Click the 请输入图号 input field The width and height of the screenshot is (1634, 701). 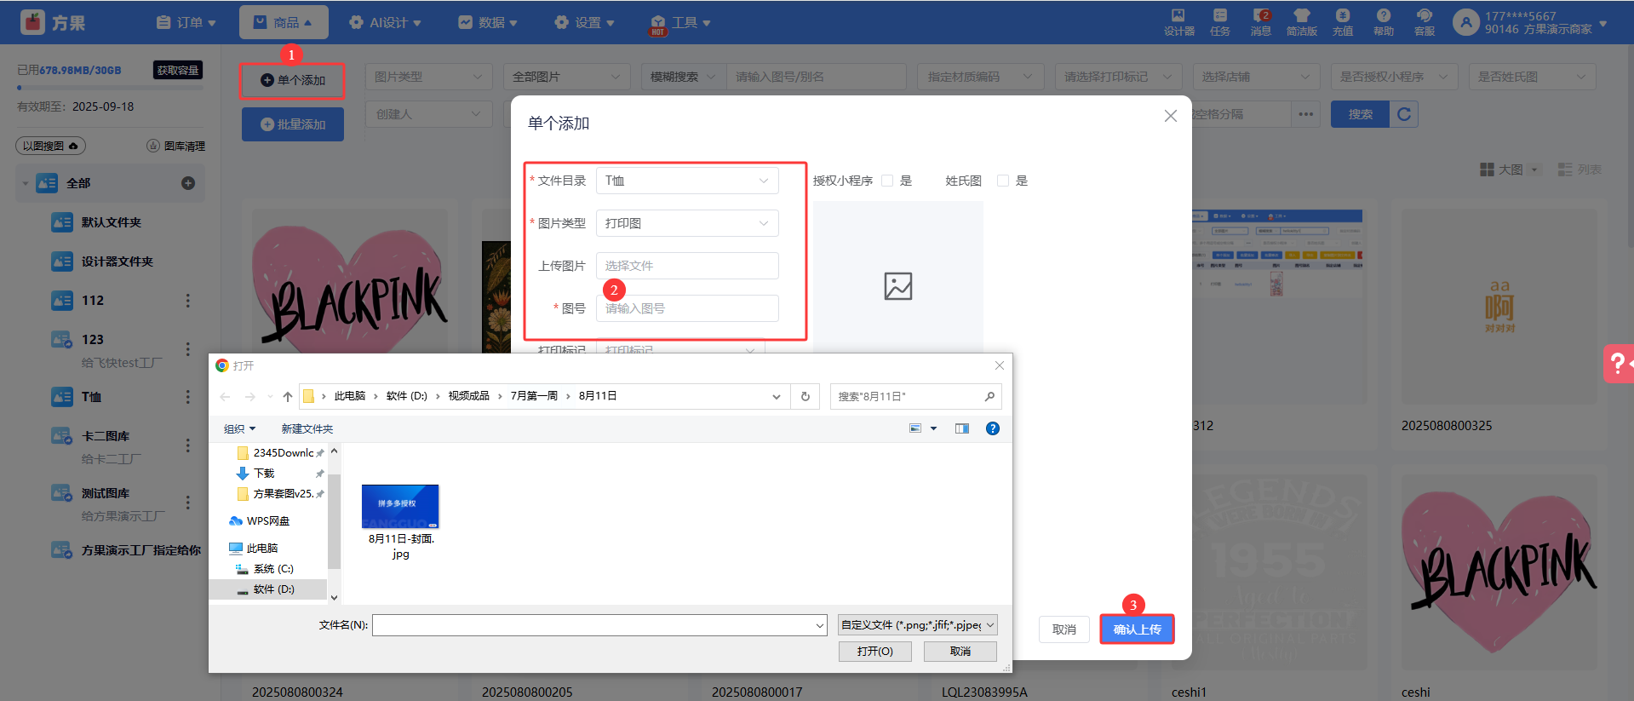coord(687,308)
